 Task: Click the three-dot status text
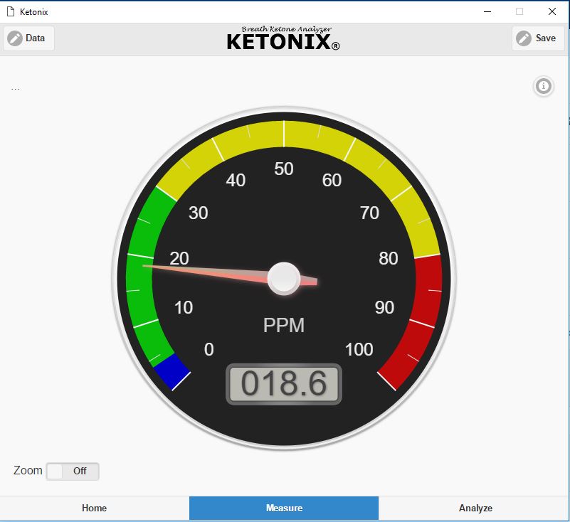coord(15,89)
